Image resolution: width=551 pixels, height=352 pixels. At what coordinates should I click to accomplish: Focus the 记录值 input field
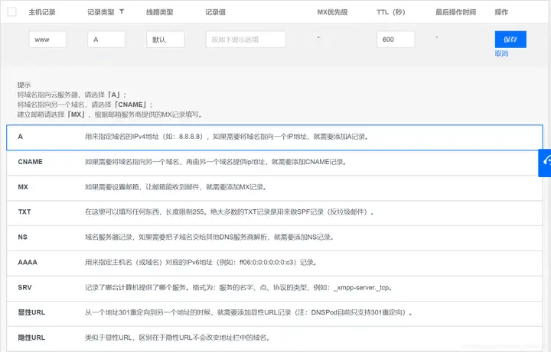pos(246,40)
